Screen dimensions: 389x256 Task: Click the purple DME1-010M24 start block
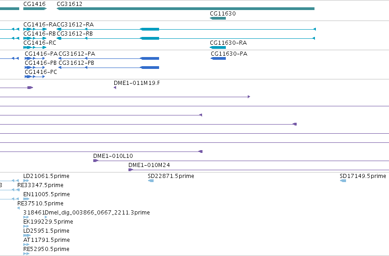(131, 170)
